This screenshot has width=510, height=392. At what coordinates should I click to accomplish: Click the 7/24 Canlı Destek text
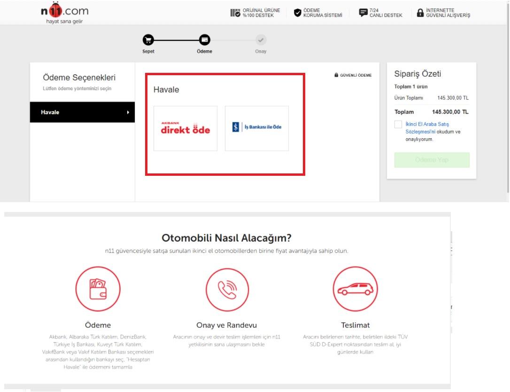point(386,13)
